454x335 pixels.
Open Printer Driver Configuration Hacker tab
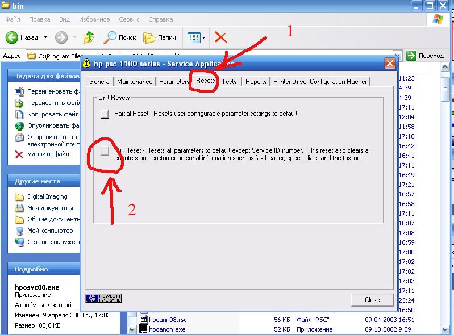click(320, 82)
